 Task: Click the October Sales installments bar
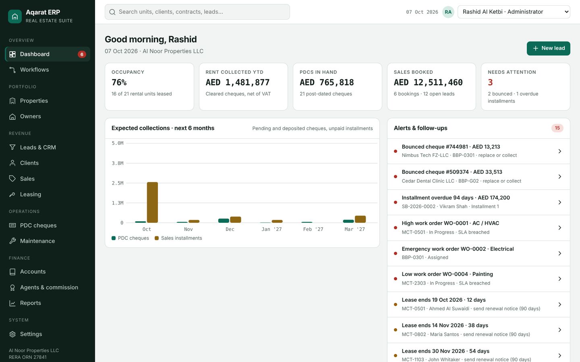(x=152, y=202)
